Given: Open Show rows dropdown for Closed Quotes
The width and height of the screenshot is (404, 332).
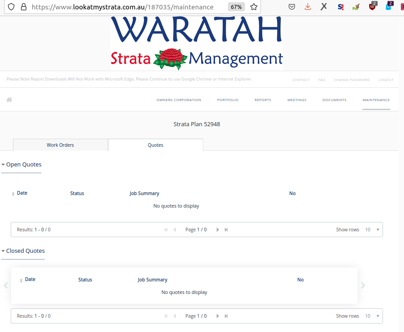Looking at the screenshot, I should click(x=372, y=316).
